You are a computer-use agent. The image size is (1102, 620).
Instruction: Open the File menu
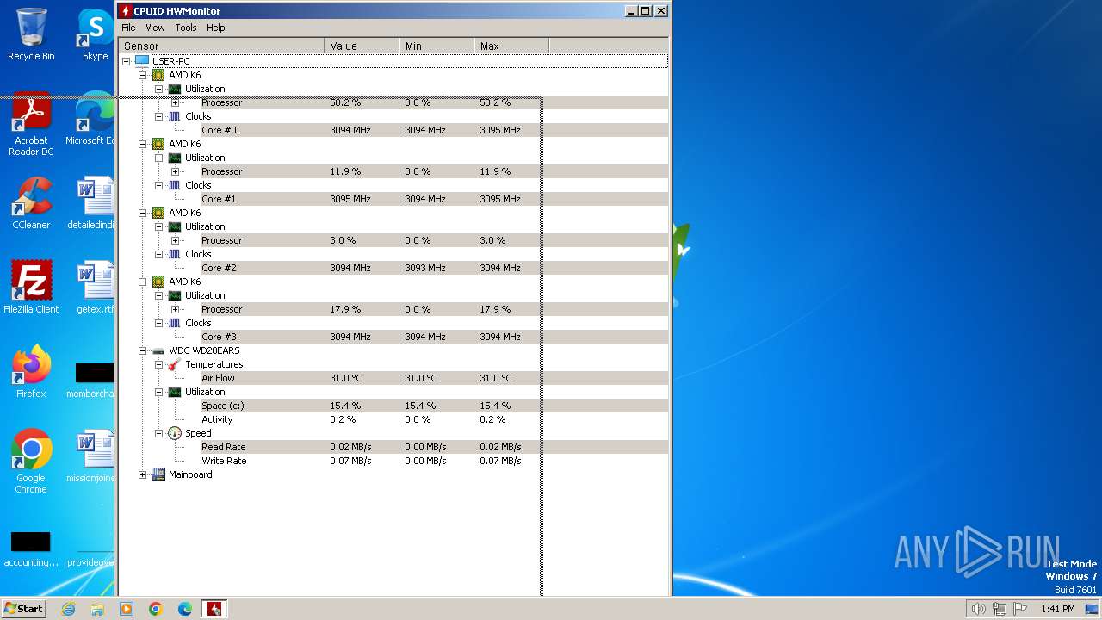pos(128,28)
